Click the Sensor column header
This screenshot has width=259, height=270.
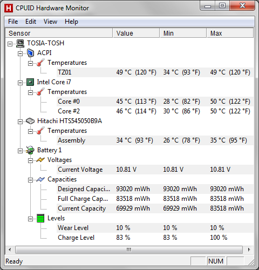coord(59,33)
